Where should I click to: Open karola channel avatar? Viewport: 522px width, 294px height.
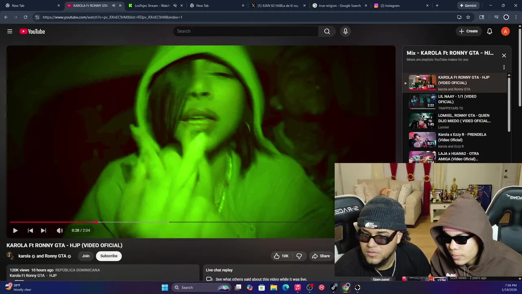11,256
